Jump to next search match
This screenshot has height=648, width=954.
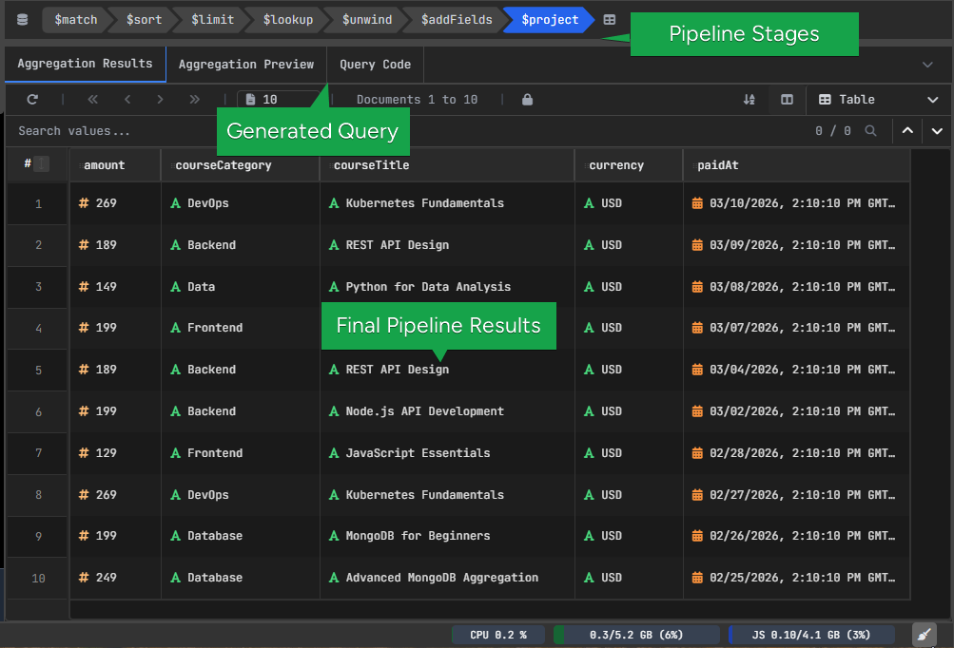coord(937,131)
